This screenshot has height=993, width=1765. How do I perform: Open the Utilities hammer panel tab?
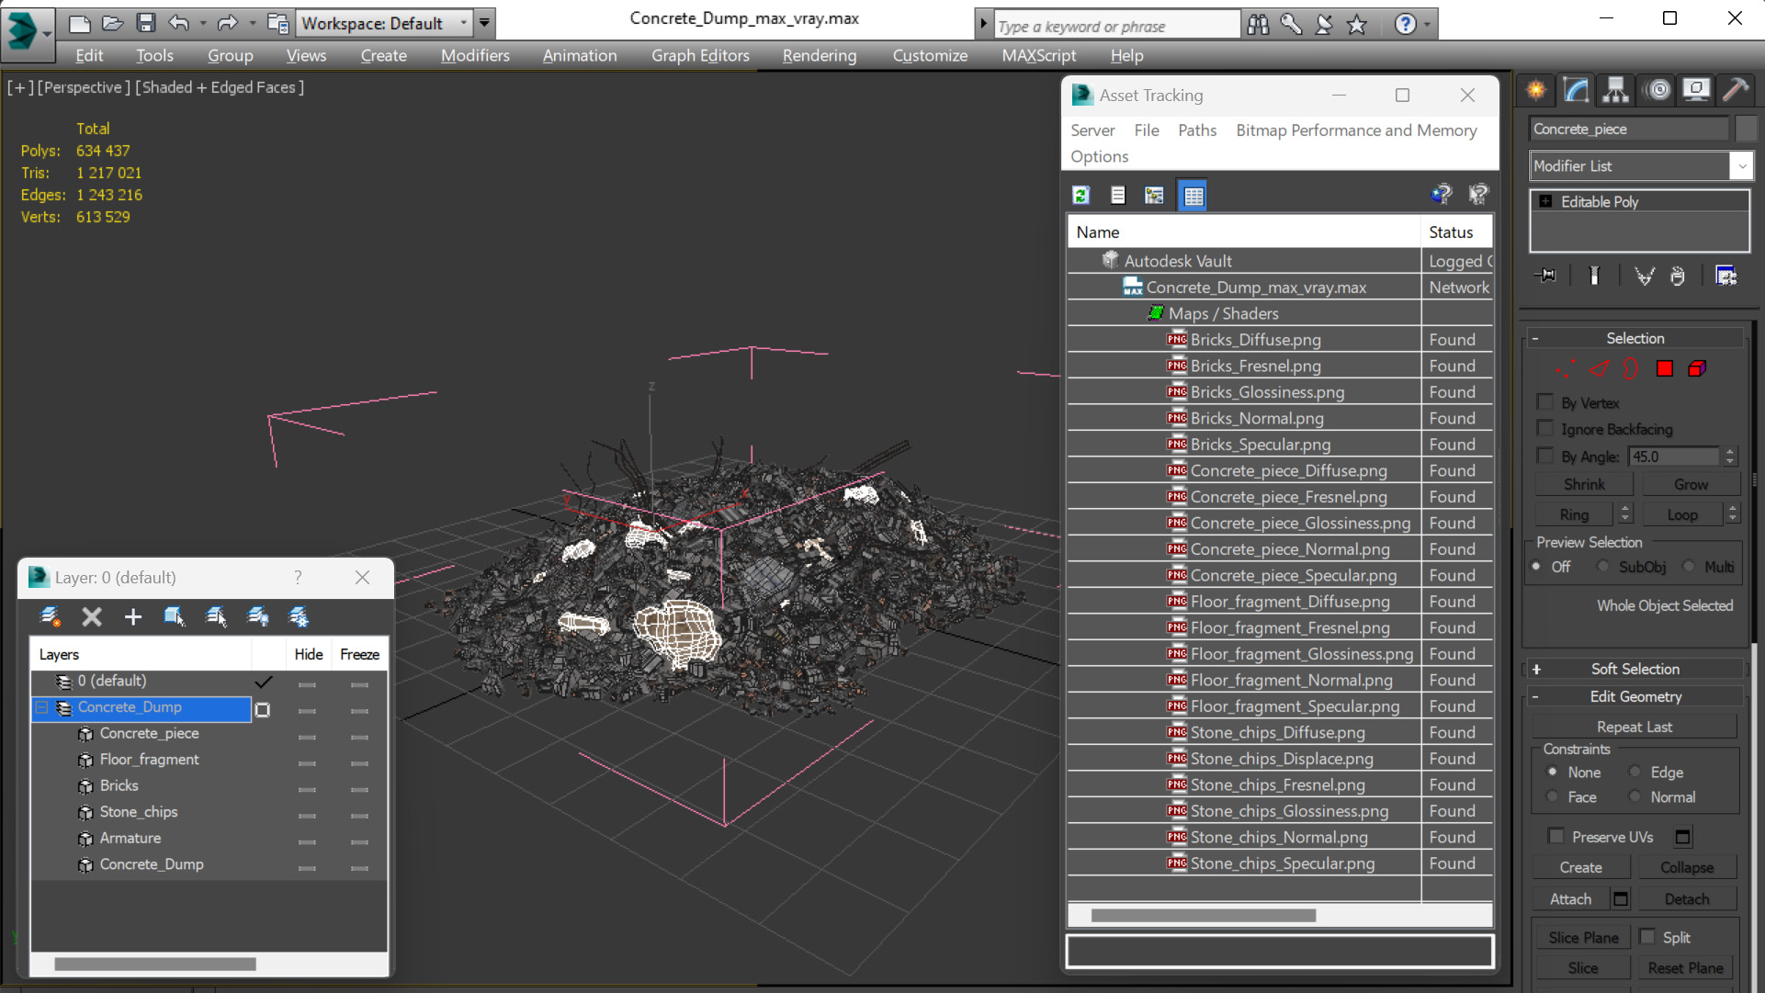pos(1736,89)
